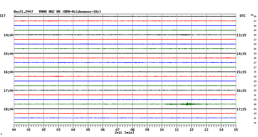Screen dimensions: 258x137
Task: Click the black trace beside the 18:00 label
Action: [x=125, y=109]
